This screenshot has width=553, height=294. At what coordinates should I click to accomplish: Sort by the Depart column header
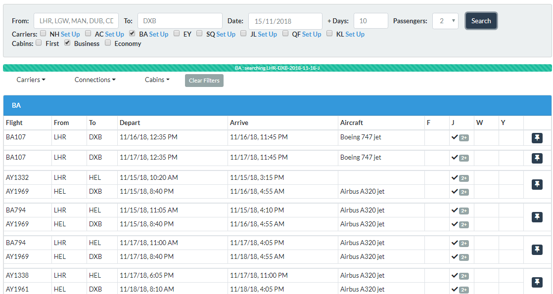[130, 123]
